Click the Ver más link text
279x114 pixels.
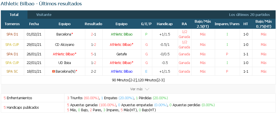point(136,89)
